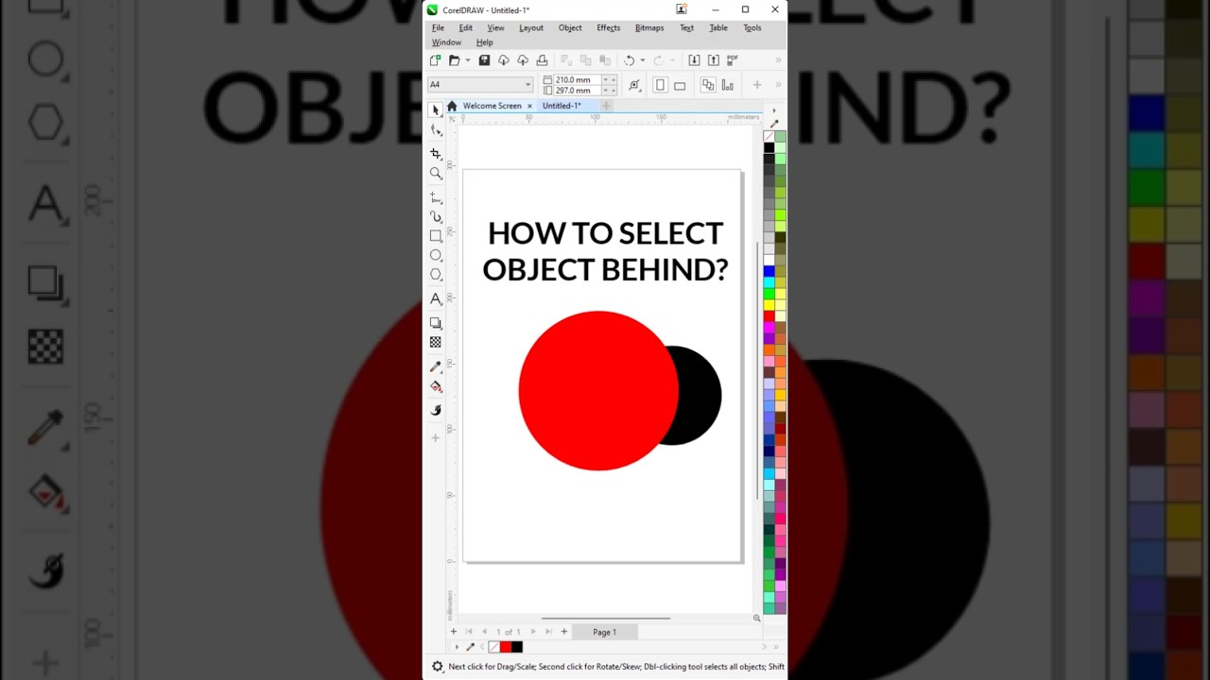Open the Layout menu
Screen dimensions: 1210x680
[531, 28]
